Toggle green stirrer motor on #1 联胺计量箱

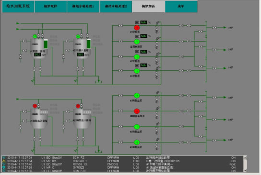[x=35, y=36]
